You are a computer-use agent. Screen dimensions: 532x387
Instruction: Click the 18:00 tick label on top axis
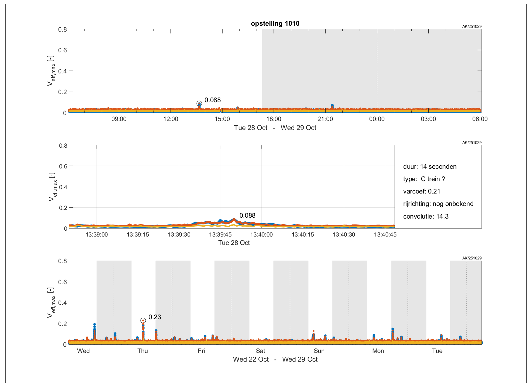coord(274,119)
